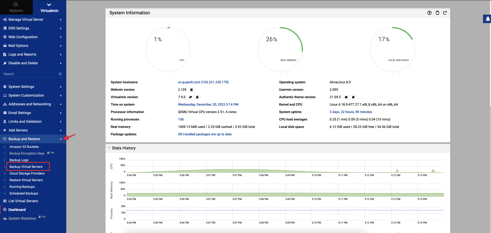Click the running processes count 156 link
This screenshot has height=233, width=491.
(x=181, y=119)
